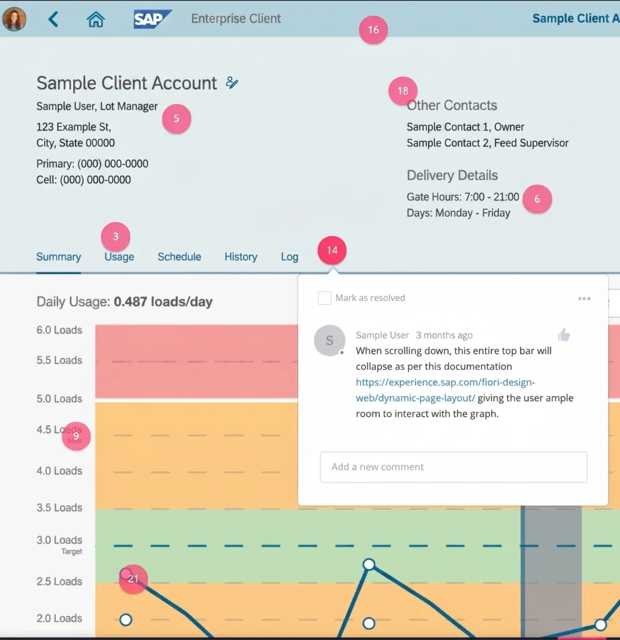Viewport: 620px width, 640px height.
Task: Edit Sample Client Account with pencil icon
Action: [231, 83]
